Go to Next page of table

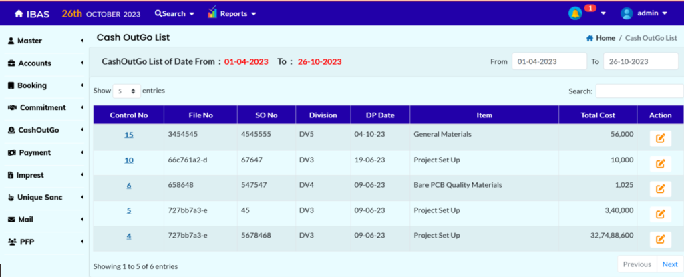669,264
